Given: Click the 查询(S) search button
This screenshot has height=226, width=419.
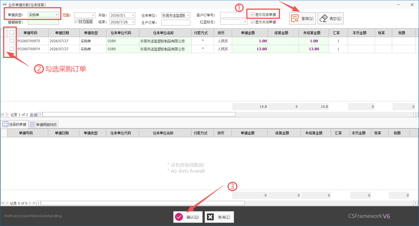Looking at the screenshot, I should [303, 19].
